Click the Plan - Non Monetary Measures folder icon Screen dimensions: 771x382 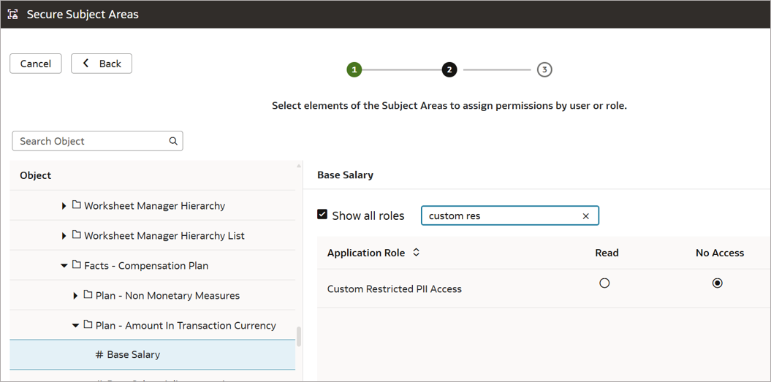click(x=88, y=296)
